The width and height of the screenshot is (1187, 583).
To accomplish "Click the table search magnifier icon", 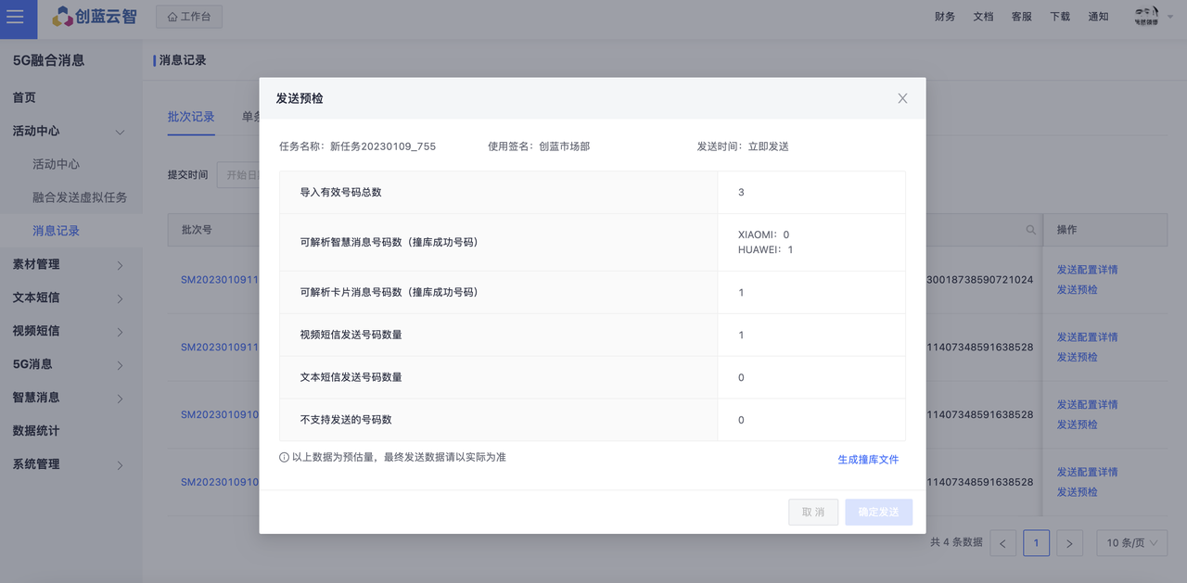I will [1031, 230].
